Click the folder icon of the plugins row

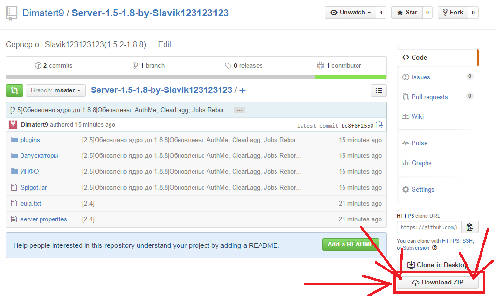click(14, 140)
